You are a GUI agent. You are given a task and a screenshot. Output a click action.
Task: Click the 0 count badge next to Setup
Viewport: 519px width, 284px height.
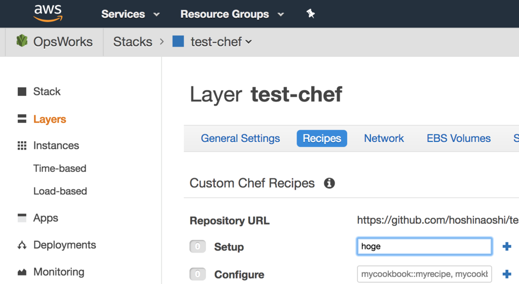[x=198, y=246]
